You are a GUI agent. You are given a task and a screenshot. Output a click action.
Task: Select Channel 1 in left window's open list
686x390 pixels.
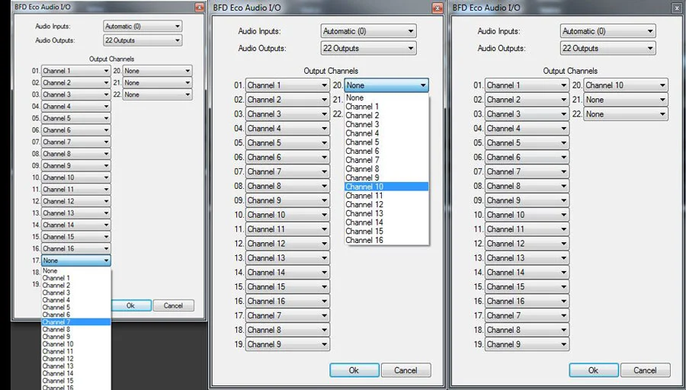(x=76, y=277)
